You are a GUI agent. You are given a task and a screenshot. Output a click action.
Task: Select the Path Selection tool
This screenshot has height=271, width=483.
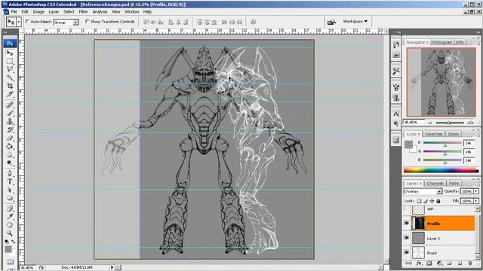point(10,190)
